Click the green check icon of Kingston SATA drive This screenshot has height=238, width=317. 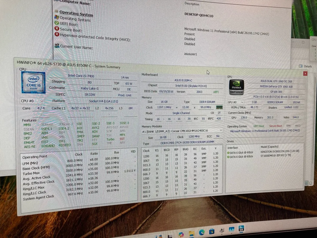point(228,153)
